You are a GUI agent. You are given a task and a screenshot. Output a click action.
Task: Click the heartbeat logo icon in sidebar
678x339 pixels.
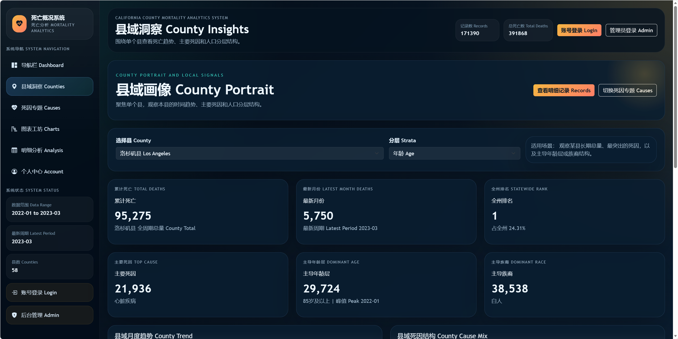pos(19,24)
